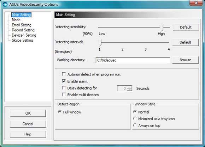205x147 pixels.
Task: Enable Autorun detect when program run
Action: tap(64, 74)
